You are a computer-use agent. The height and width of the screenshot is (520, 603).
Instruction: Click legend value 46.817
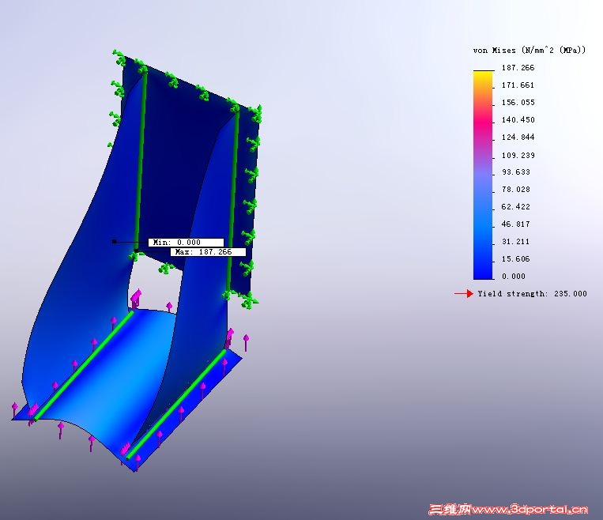(x=516, y=224)
